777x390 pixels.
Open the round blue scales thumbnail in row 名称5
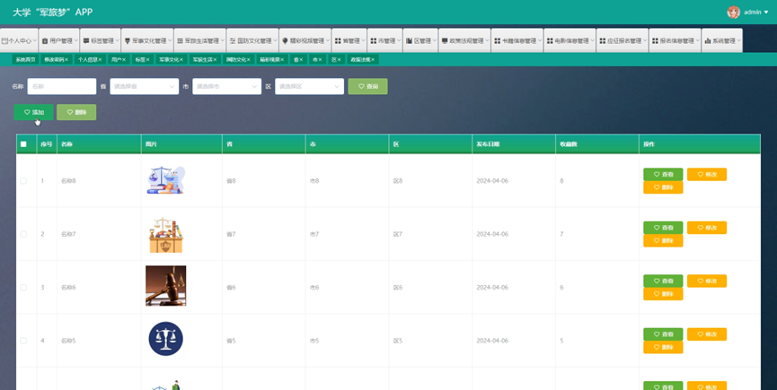(166, 339)
